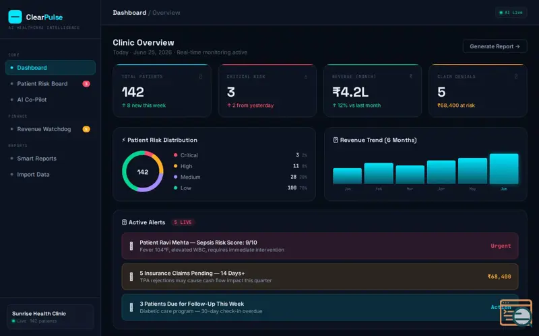The image size is (539, 336).
Task: Select the Claim Denials value 5
Action: point(441,92)
